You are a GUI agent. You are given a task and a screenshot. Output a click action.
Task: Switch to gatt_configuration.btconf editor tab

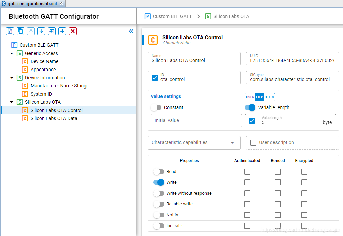tap(32, 3)
